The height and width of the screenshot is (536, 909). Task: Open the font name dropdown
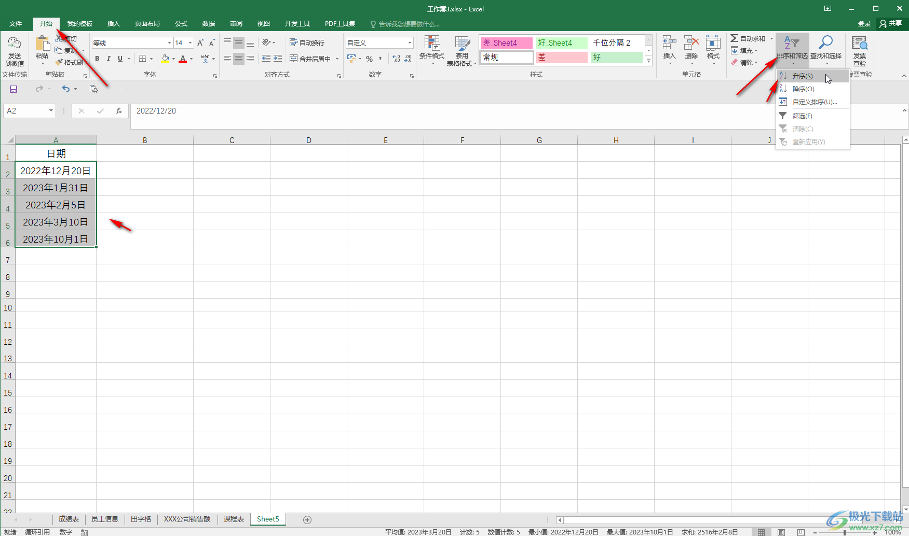tap(169, 43)
